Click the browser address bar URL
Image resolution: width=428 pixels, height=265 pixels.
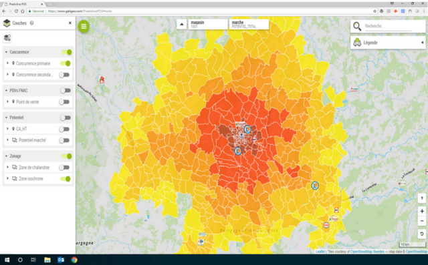click(x=80, y=11)
